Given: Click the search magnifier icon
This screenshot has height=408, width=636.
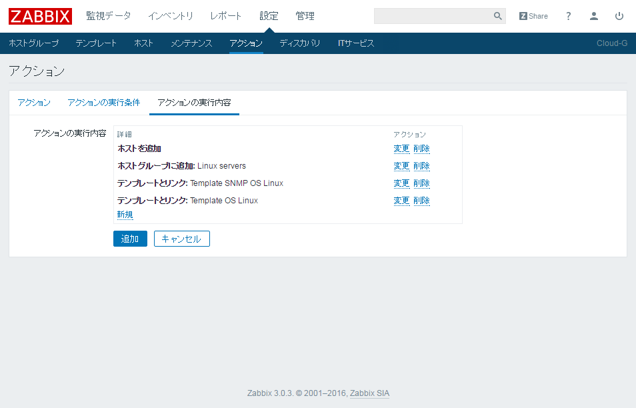Looking at the screenshot, I should [x=497, y=15].
